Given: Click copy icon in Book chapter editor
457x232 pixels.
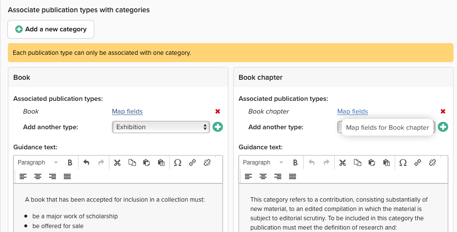Looking at the screenshot, I should coord(357,162).
